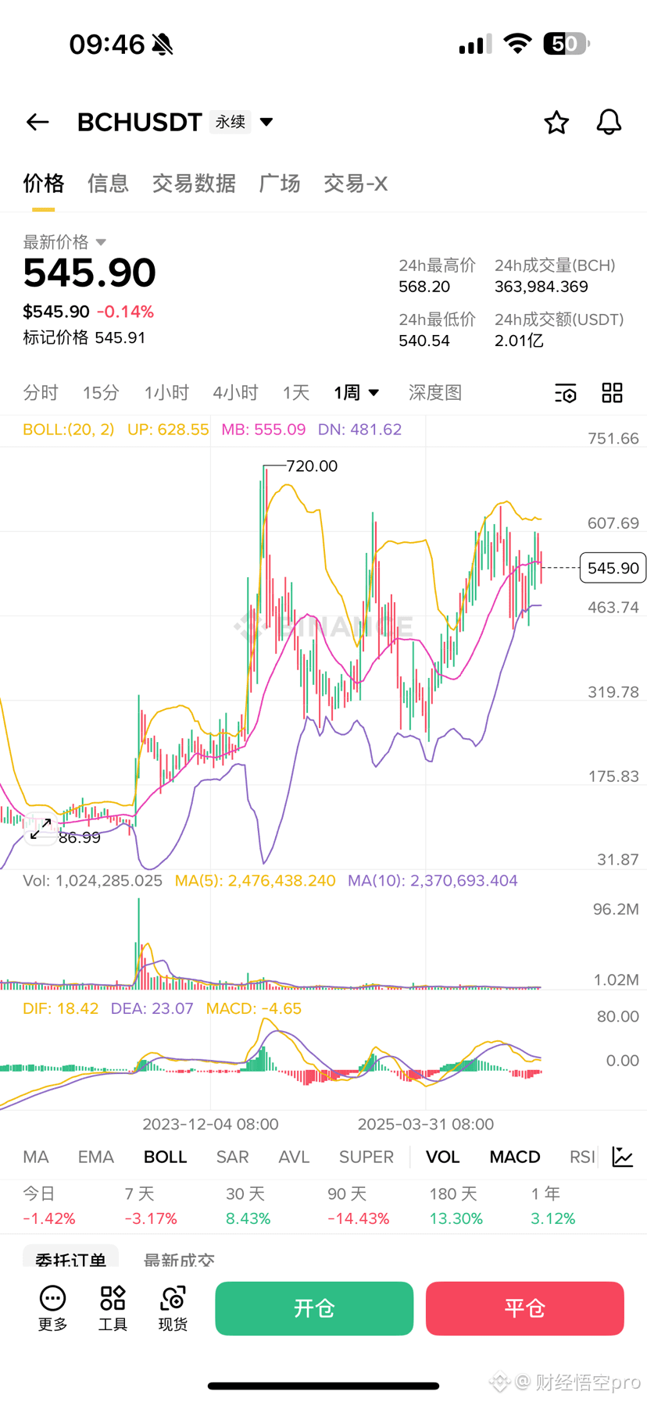Switch chart to 1小时 interval
The width and height of the screenshot is (647, 1402).
tap(166, 393)
